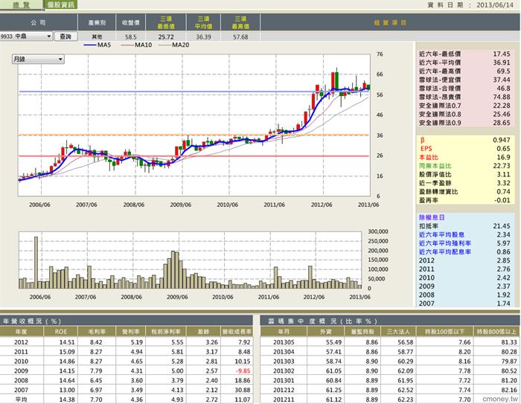The image size is (521, 404).
Task: Switch to the 總覽 tab
Action: 22,4
